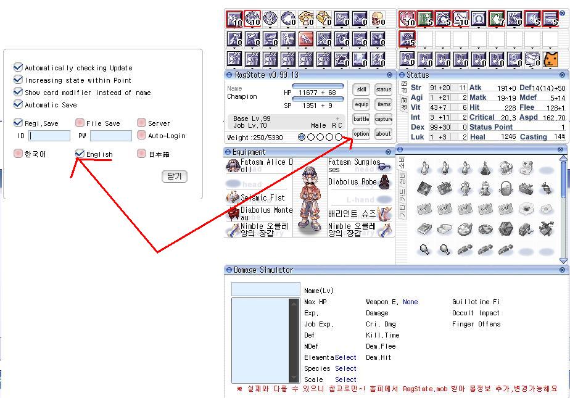This screenshot has height=398, width=570.
Task: Enable the Server option
Action: 141,123
